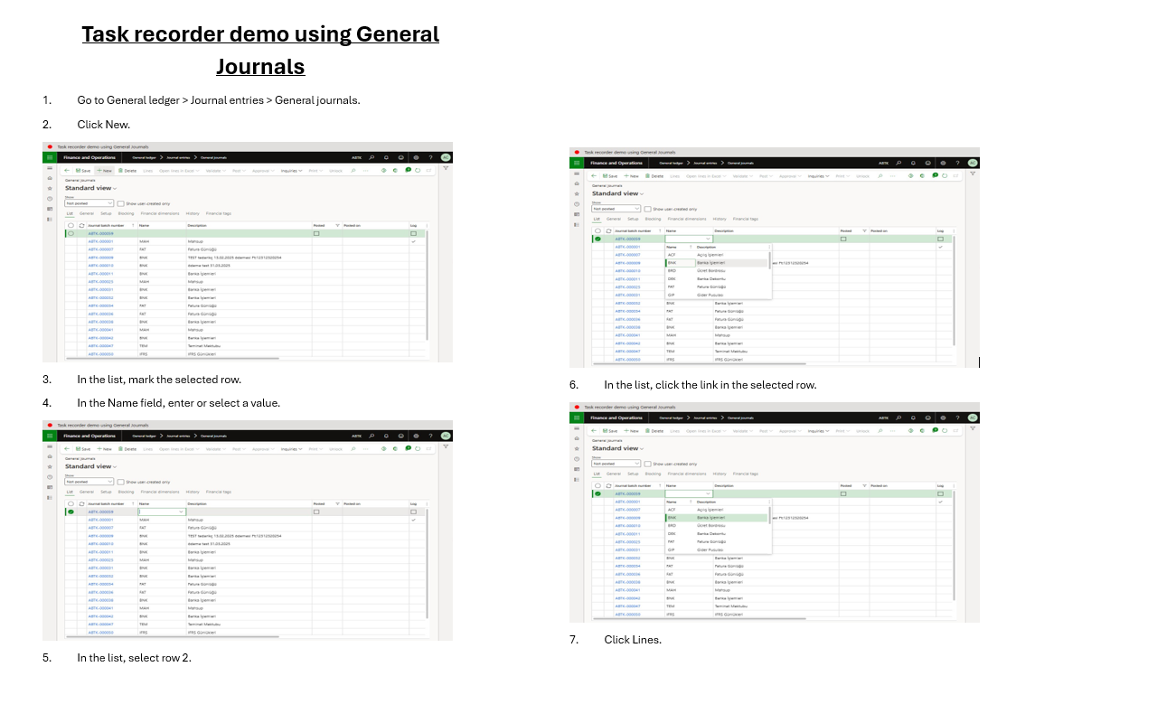Switch to the Financial dimensions tab
The image size is (1157, 723).
click(160, 213)
